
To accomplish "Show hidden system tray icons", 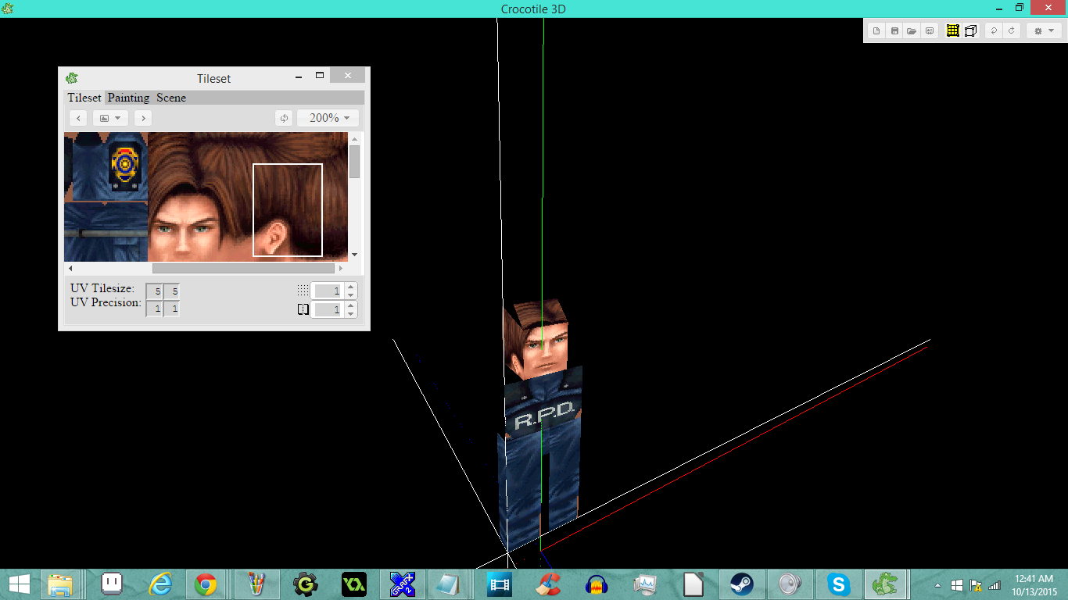I will click(938, 584).
